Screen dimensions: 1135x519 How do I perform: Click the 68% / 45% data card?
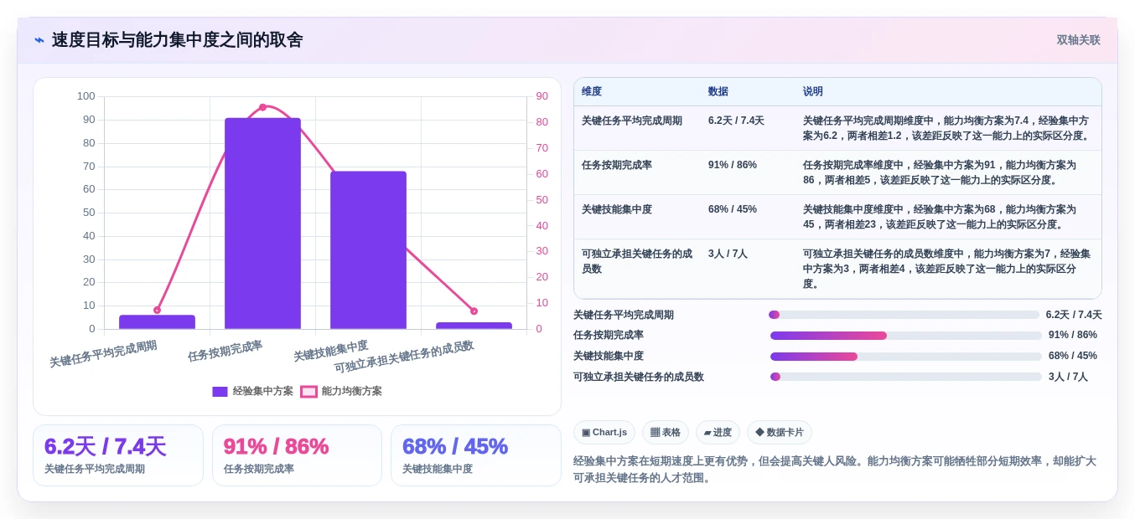[476, 455]
